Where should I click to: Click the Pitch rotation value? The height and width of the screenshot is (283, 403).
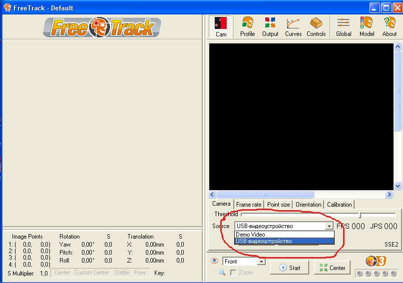(88, 253)
